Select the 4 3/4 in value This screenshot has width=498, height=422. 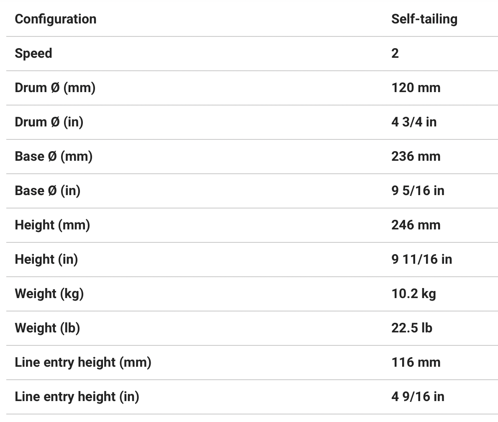pyautogui.click(x=413, y=122)
